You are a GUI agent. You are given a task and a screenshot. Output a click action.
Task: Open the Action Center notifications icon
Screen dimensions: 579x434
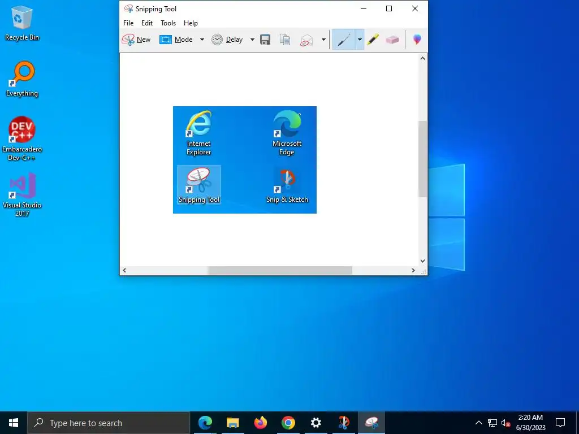pos(560,423)
